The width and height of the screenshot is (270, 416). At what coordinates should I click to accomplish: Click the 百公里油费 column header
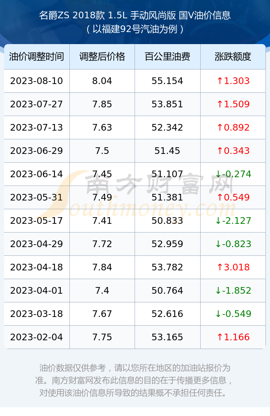(167, 57)
